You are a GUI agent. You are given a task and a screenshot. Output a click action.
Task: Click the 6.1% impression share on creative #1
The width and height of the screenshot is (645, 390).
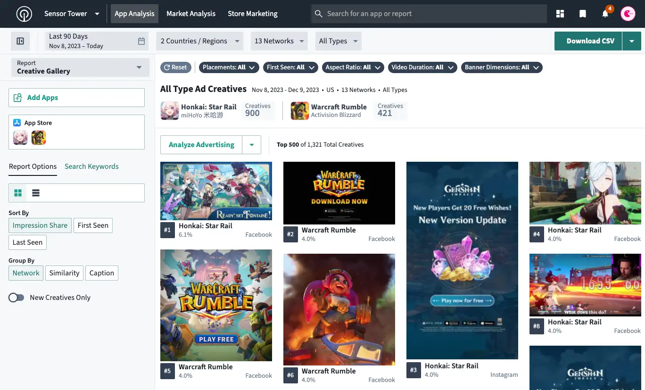coord(185,234)
